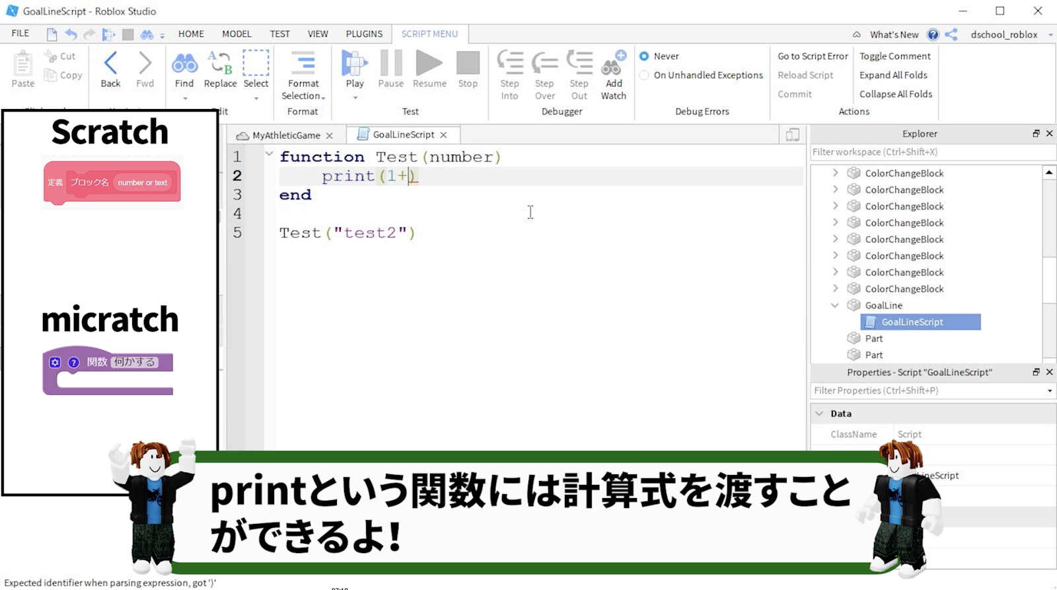Click the Step Into debugger icon
1057x590 pixels.
[509, 64]
